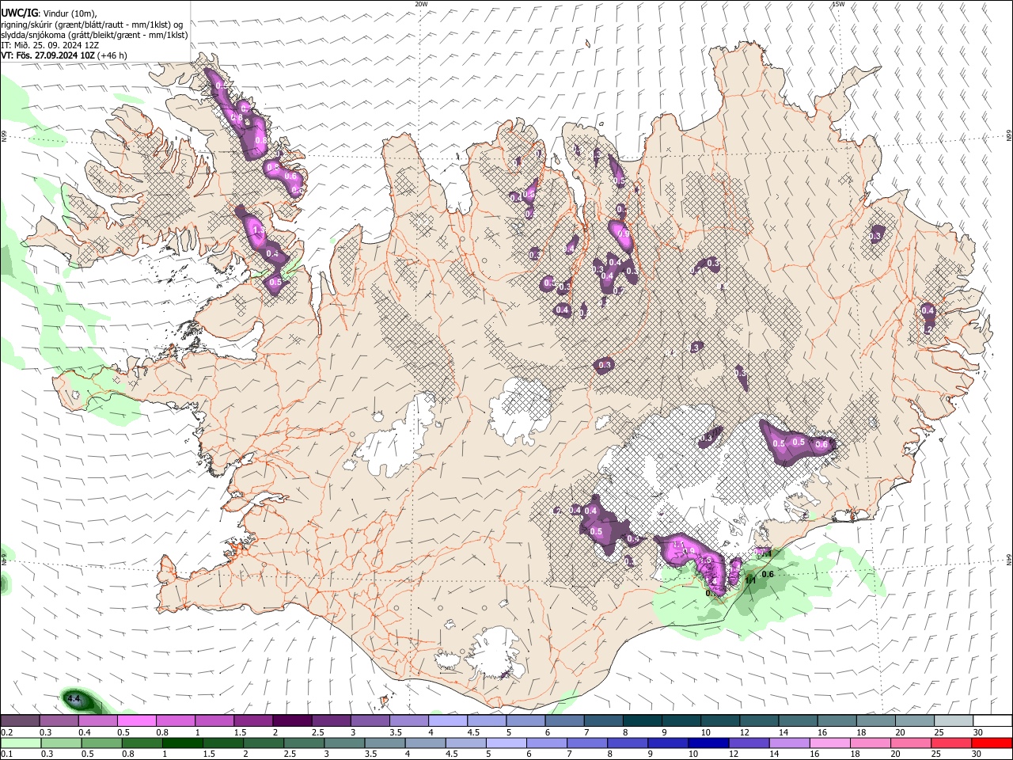This screenshot has height=760, width=1013.
Task: Click the 'rigning/skúrir' legend description line
Action: [92, 25]
